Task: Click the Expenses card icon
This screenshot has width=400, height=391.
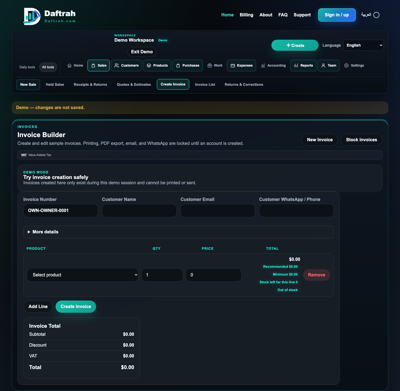Action: click(x=233, y=65)
